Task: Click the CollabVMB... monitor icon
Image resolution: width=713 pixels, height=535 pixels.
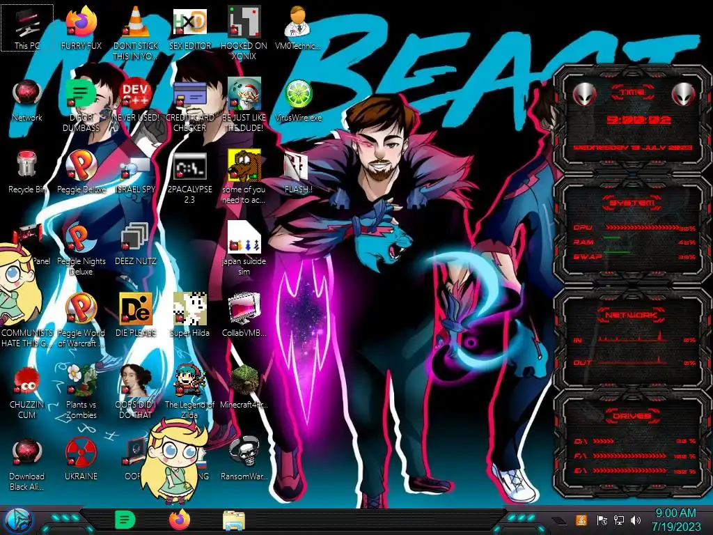Action: 244,315
